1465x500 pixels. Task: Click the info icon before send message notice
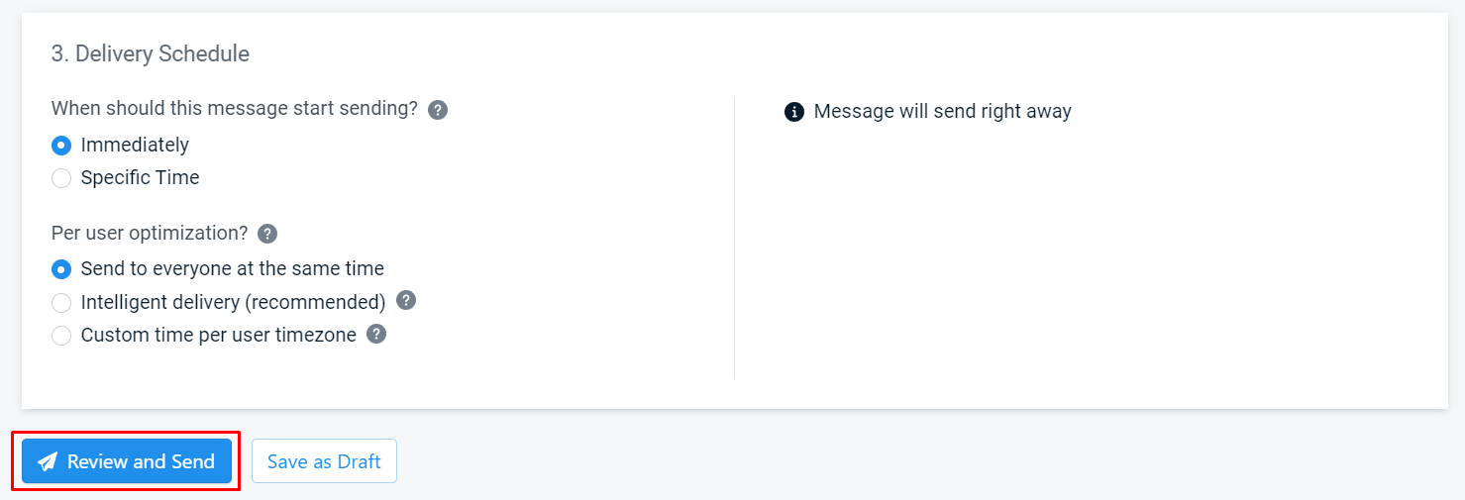pyautogui.click(x=794, y=112)
